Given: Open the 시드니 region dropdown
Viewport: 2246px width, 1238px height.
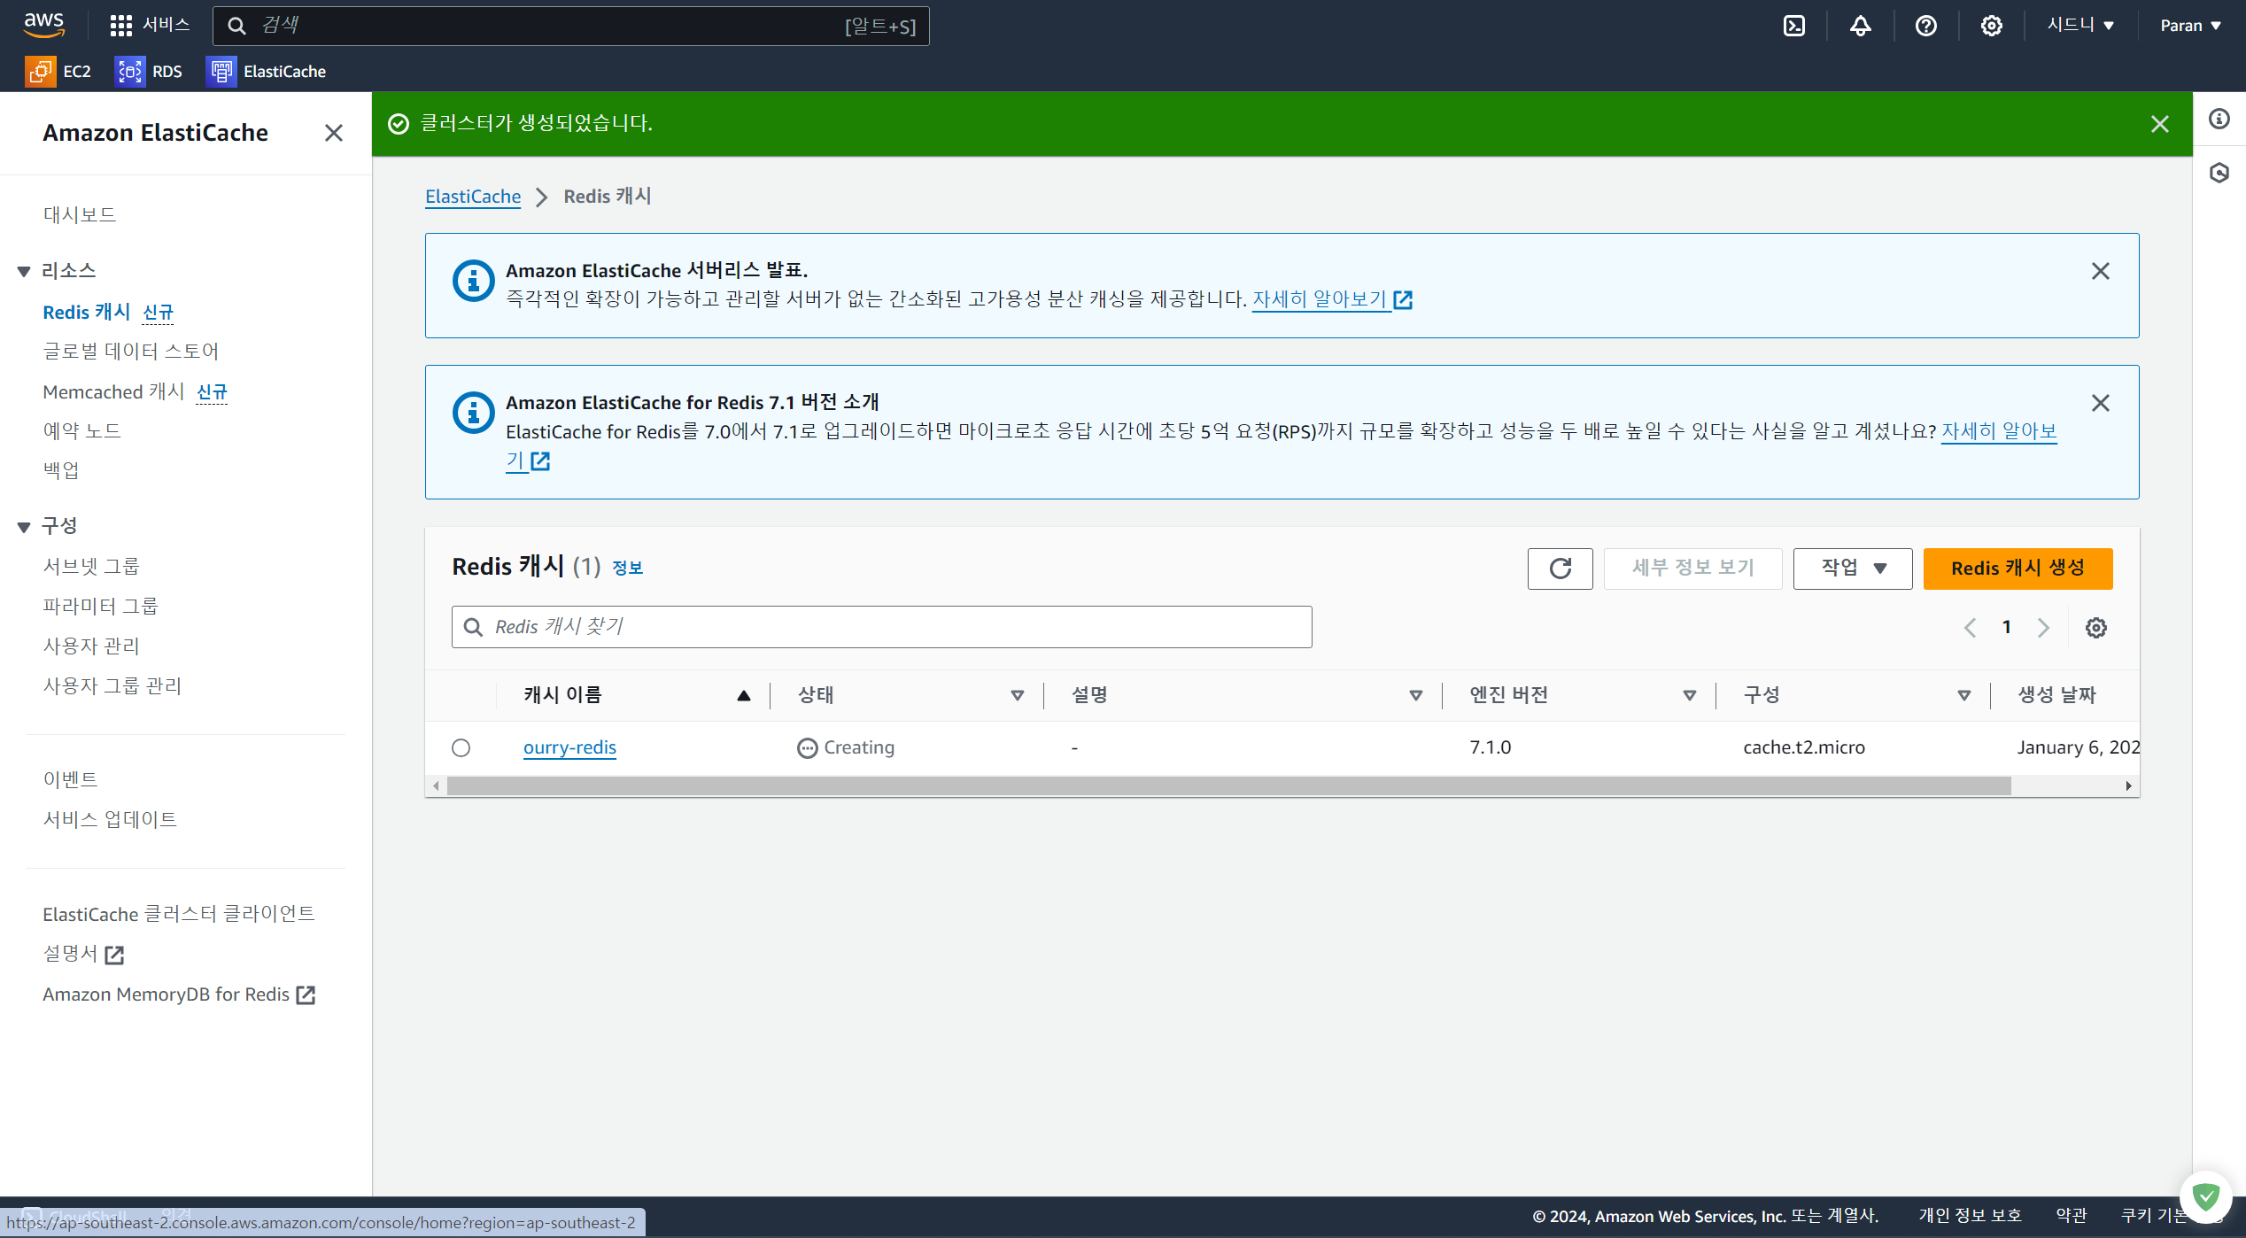Looking at the screenshot, I should click(2080, 25).
